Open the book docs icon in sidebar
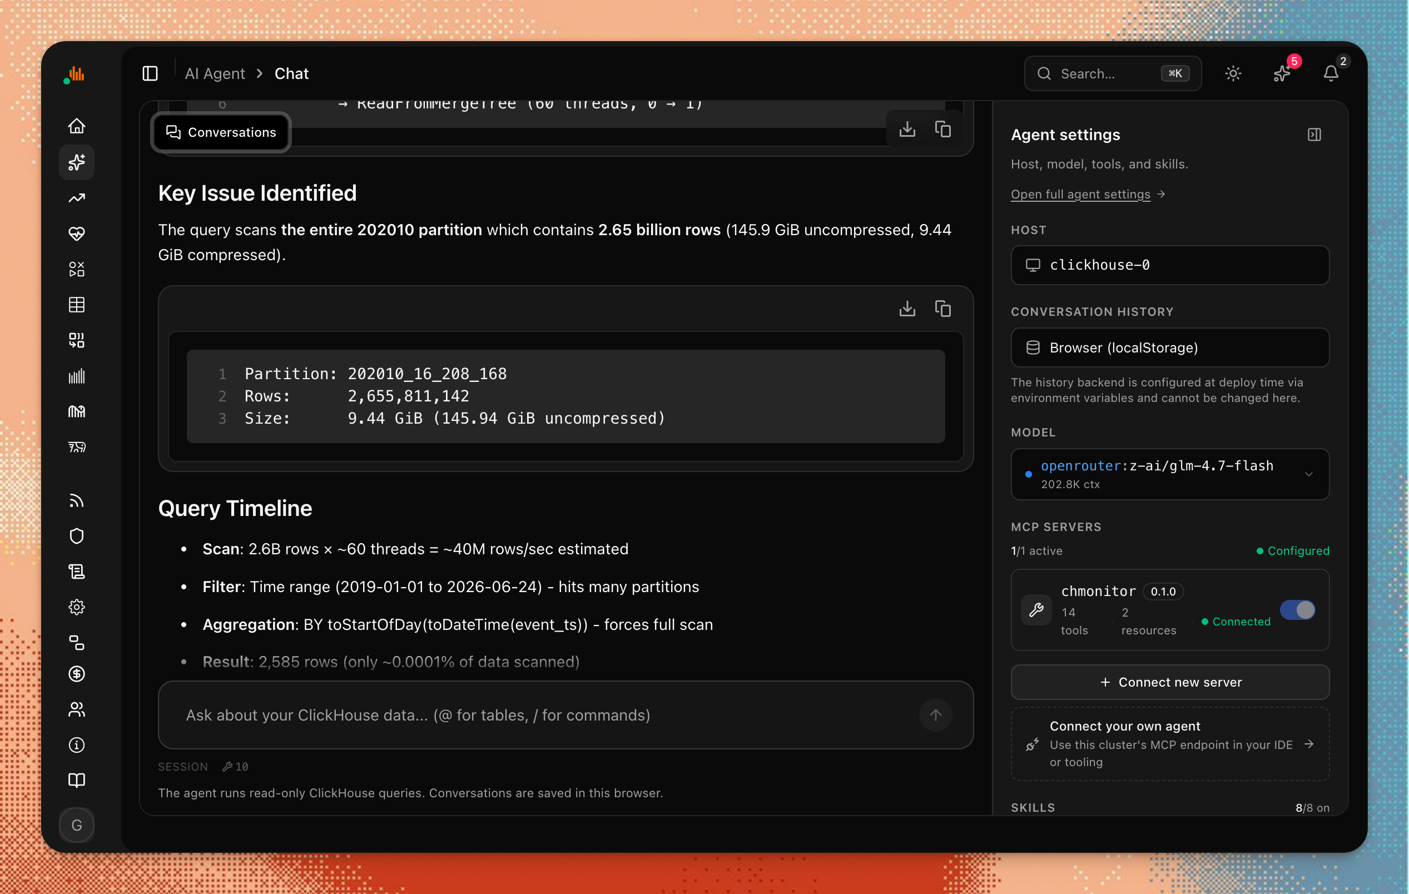 click(77, 781)
